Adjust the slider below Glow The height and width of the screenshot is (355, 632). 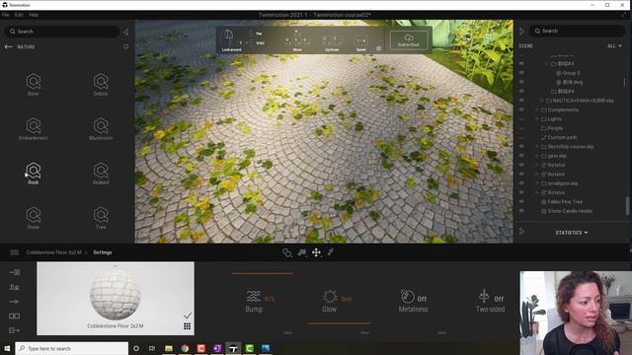tap(339, 323)
